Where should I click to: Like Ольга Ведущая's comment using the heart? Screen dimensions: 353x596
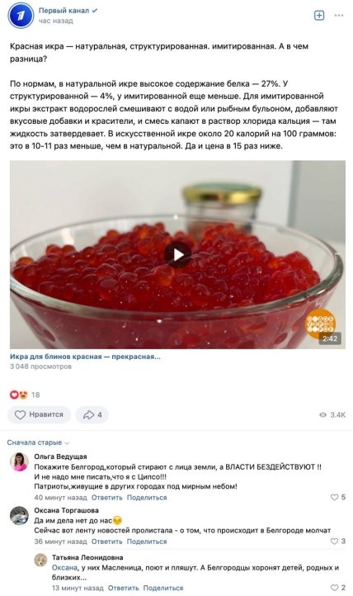[x=334, y=497]
